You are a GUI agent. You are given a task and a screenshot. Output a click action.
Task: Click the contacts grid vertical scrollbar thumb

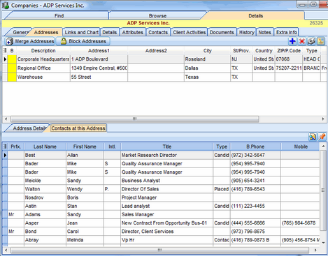click(323, 190)
